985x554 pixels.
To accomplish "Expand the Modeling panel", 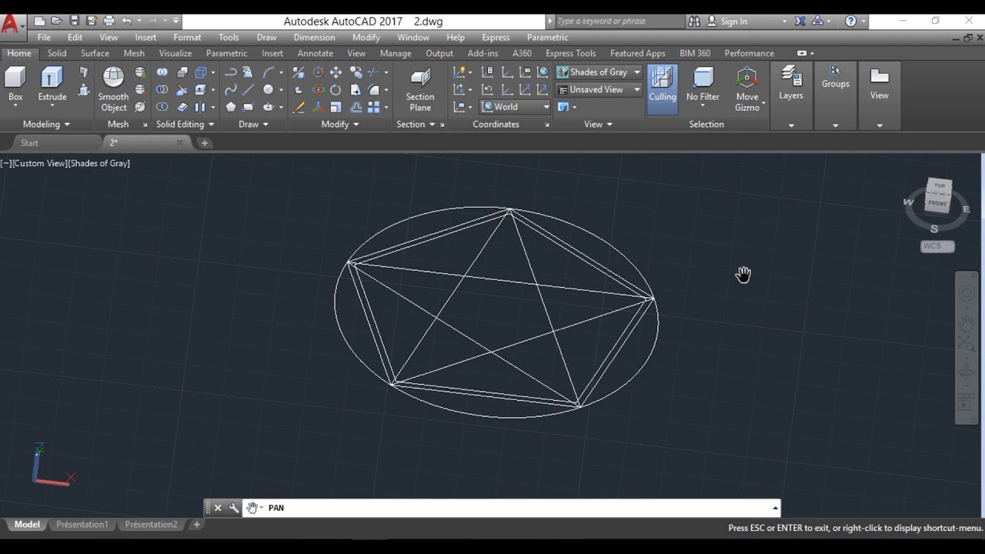I will [x=46, y=124].
